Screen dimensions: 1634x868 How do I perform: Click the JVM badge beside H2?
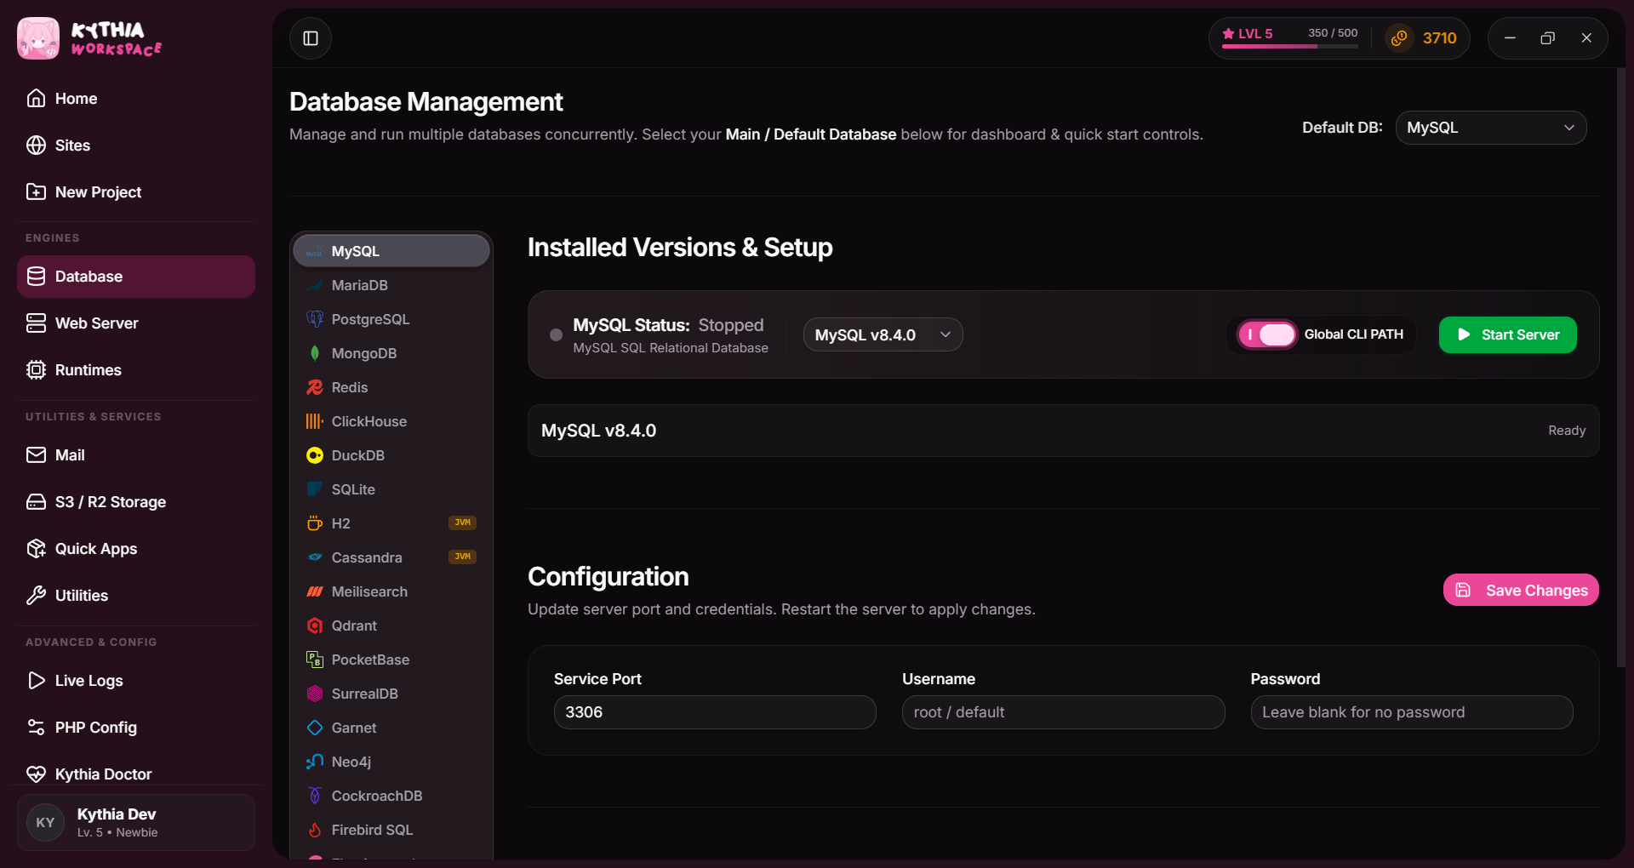pos(462,523)
